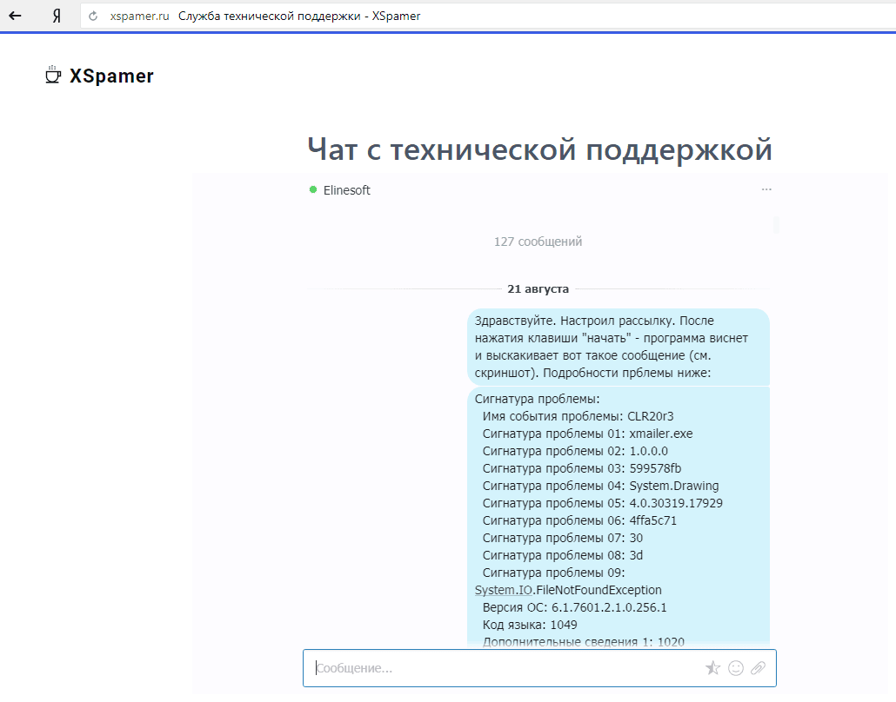Click the XSpamer coffee cup logo
Screen dimensions: 896x702
(53, 76)
